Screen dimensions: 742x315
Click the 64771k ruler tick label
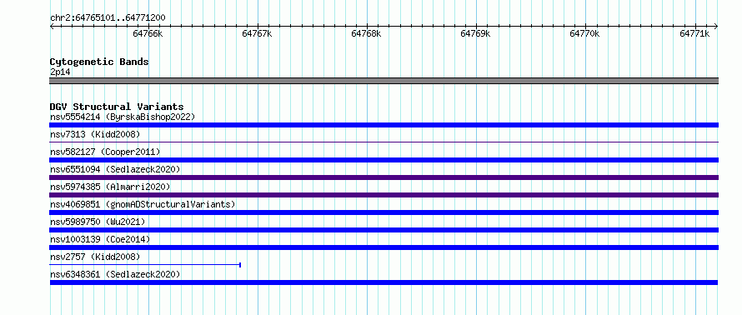(694, 33)
